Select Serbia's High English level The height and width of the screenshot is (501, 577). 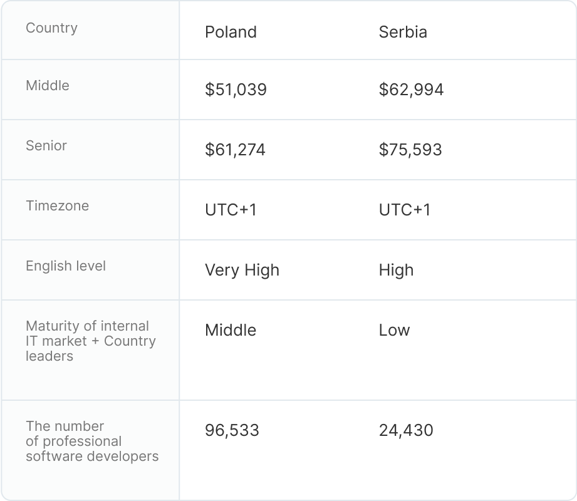point(396,270)
